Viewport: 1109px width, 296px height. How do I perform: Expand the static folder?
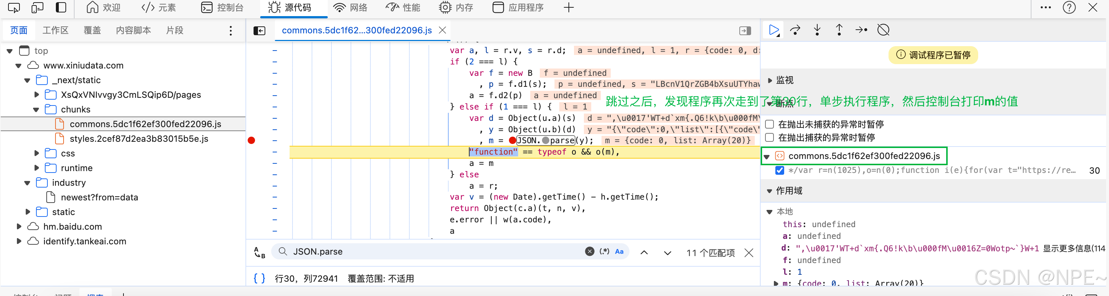point(27,212)
